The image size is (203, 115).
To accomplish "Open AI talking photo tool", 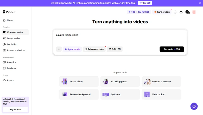I will [120, 82].
